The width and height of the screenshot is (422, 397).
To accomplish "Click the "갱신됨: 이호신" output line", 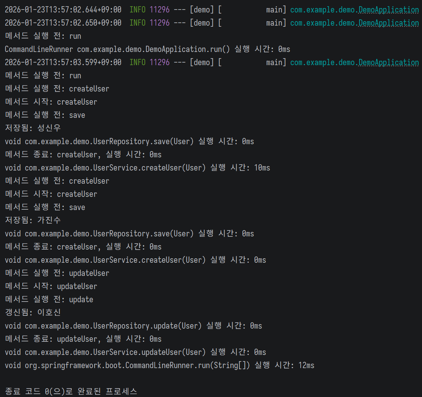I will [33, 312].
